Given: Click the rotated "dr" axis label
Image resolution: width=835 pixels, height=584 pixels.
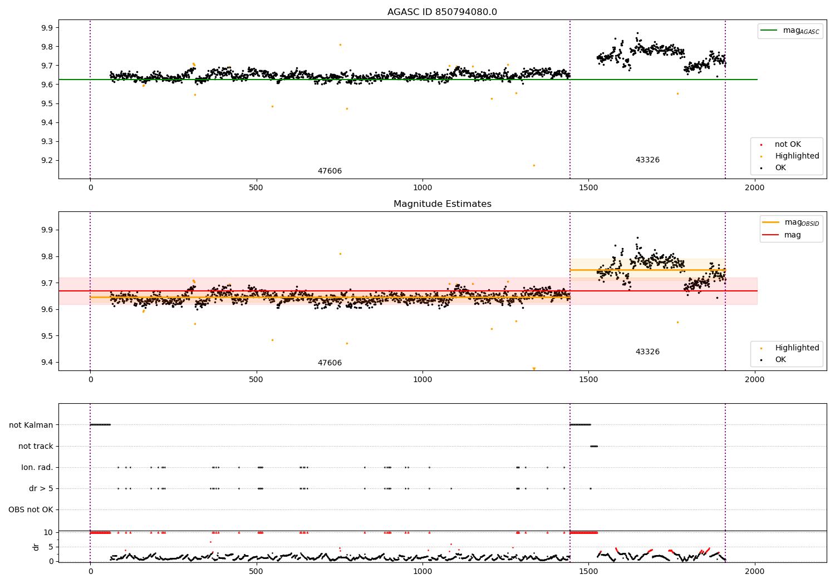Looking at the screenshot, I should (36, 547).
